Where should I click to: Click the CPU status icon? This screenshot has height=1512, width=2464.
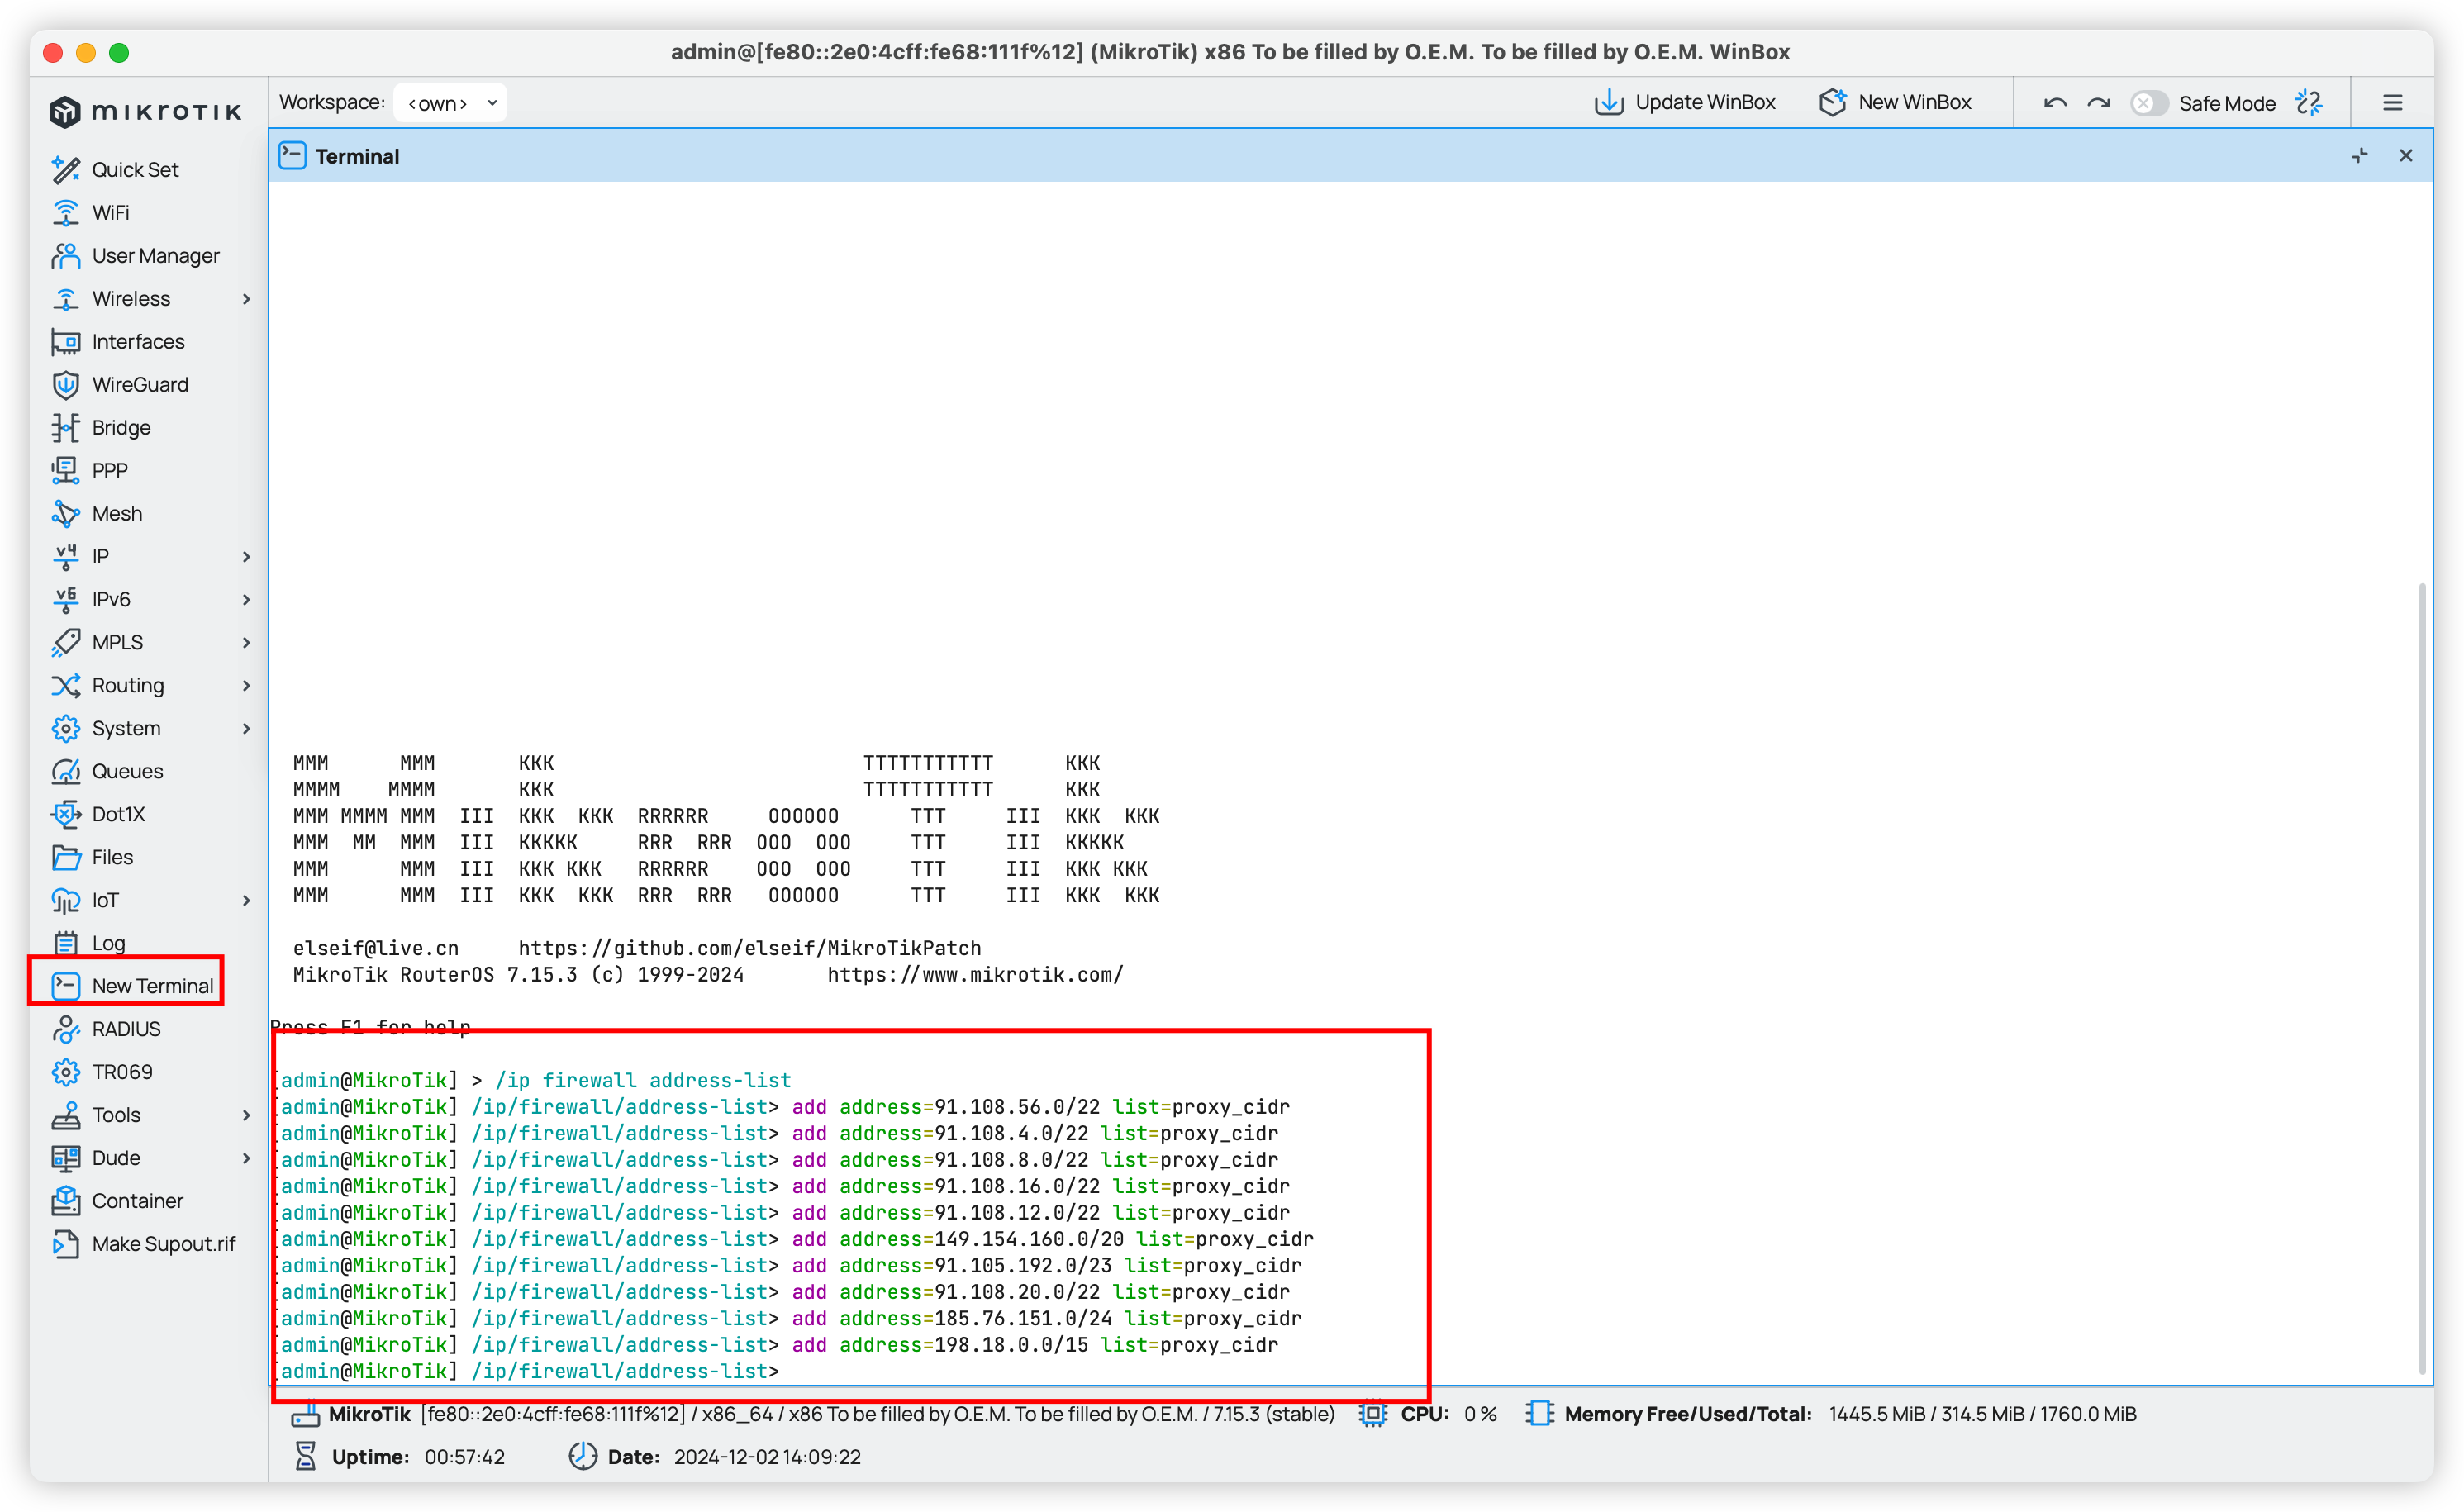click(1373, 1415)
